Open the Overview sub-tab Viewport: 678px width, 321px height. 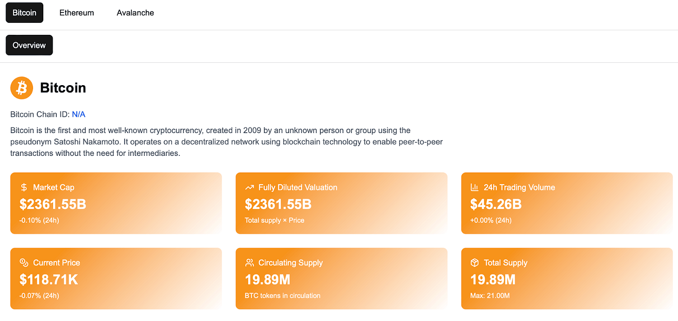click(x=29, y=45)
